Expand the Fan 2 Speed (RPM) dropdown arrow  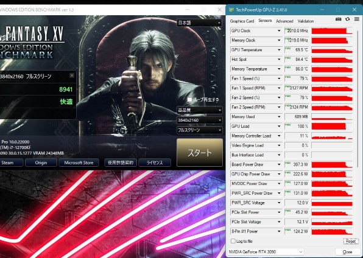279,107
